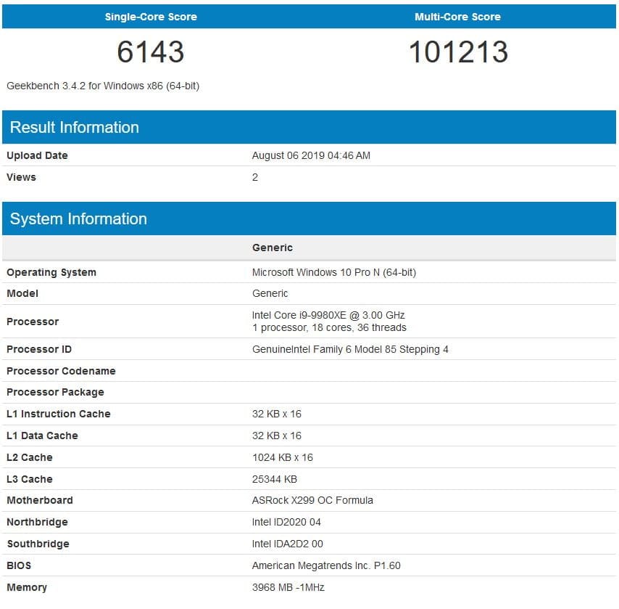Select ASRock X299 OC Formula text
Viewport: 619px width, 609px height.
pos(312,500)
